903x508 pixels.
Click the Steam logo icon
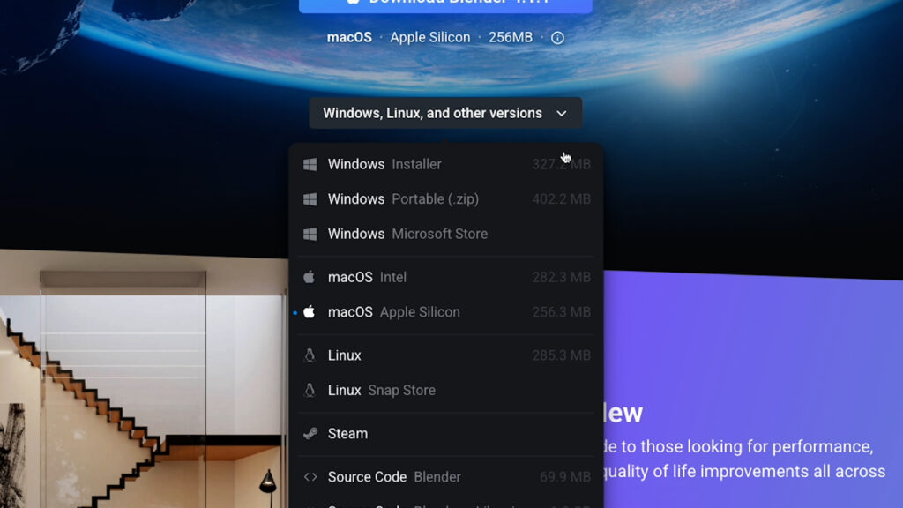tap(310, 433)
